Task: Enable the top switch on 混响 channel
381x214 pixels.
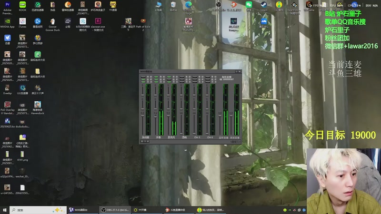Action: (x=182, y=77)
